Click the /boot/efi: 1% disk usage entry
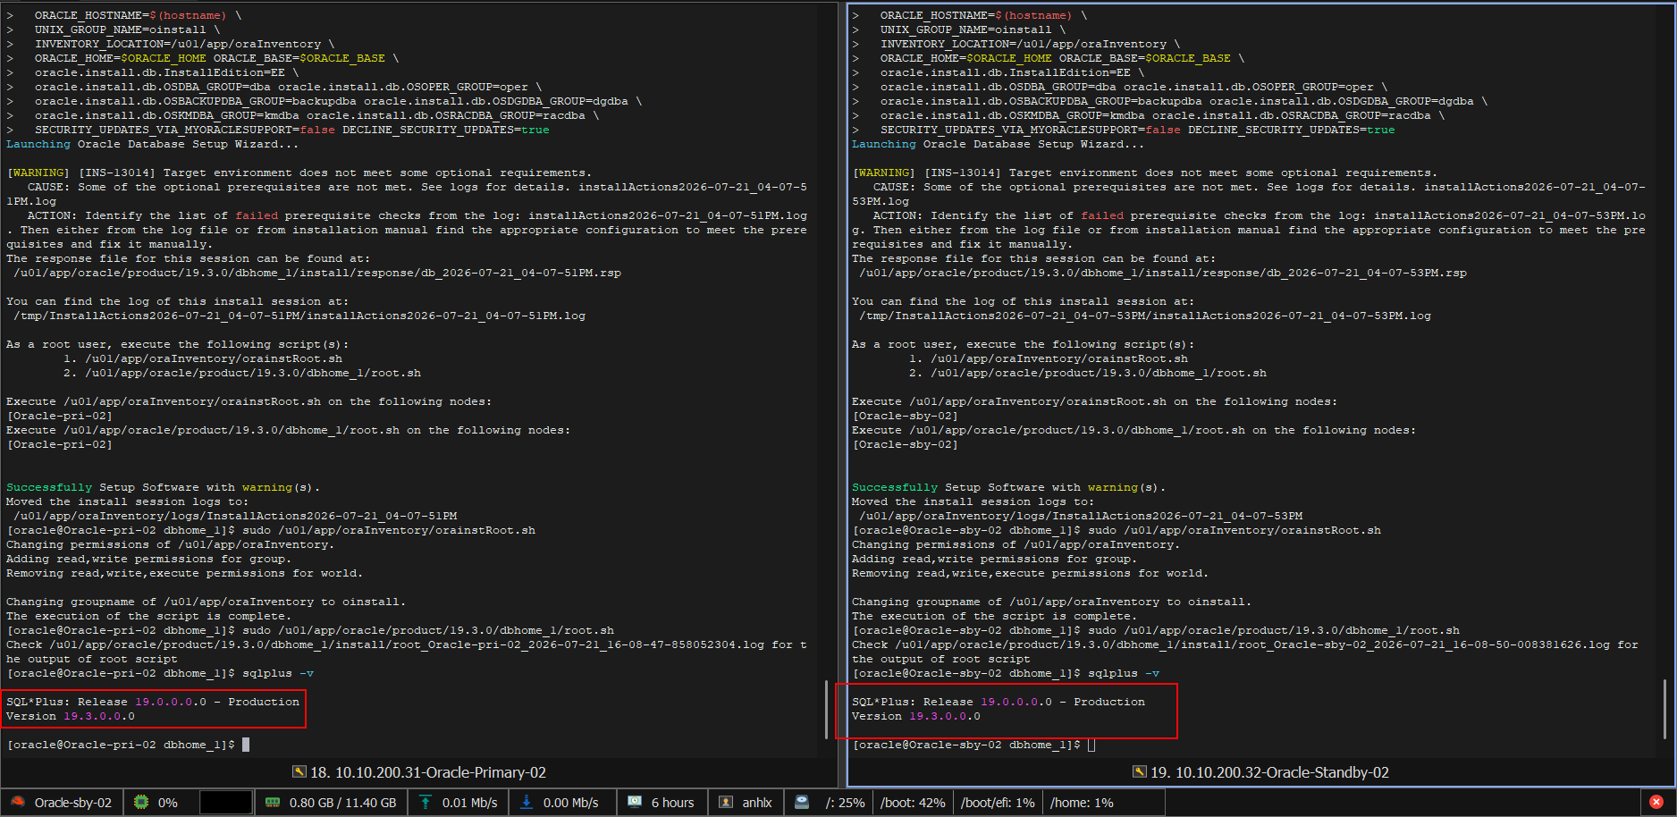The height and width of the screenshot is (817, 1677). coord(998,803)
